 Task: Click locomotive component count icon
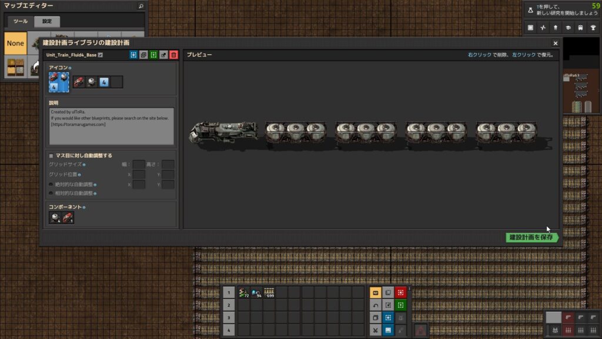[x=68, y=218]
